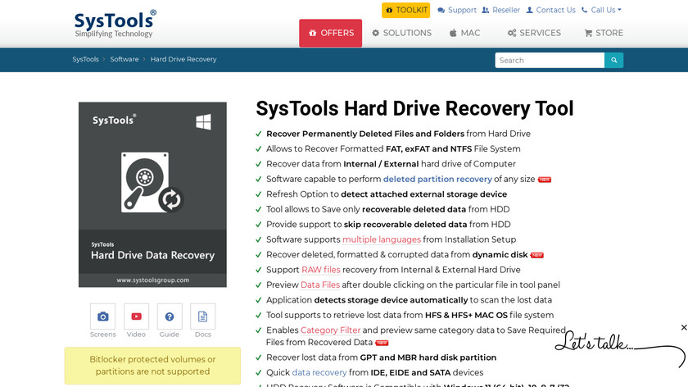Open the Docs document icon
Viewport: 688px width, 387px height.
203,316
